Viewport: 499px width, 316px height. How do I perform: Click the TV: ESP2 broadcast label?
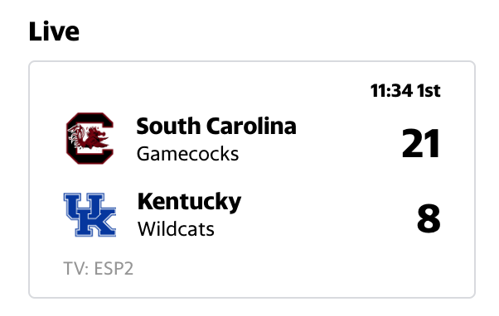click(99, 269)
